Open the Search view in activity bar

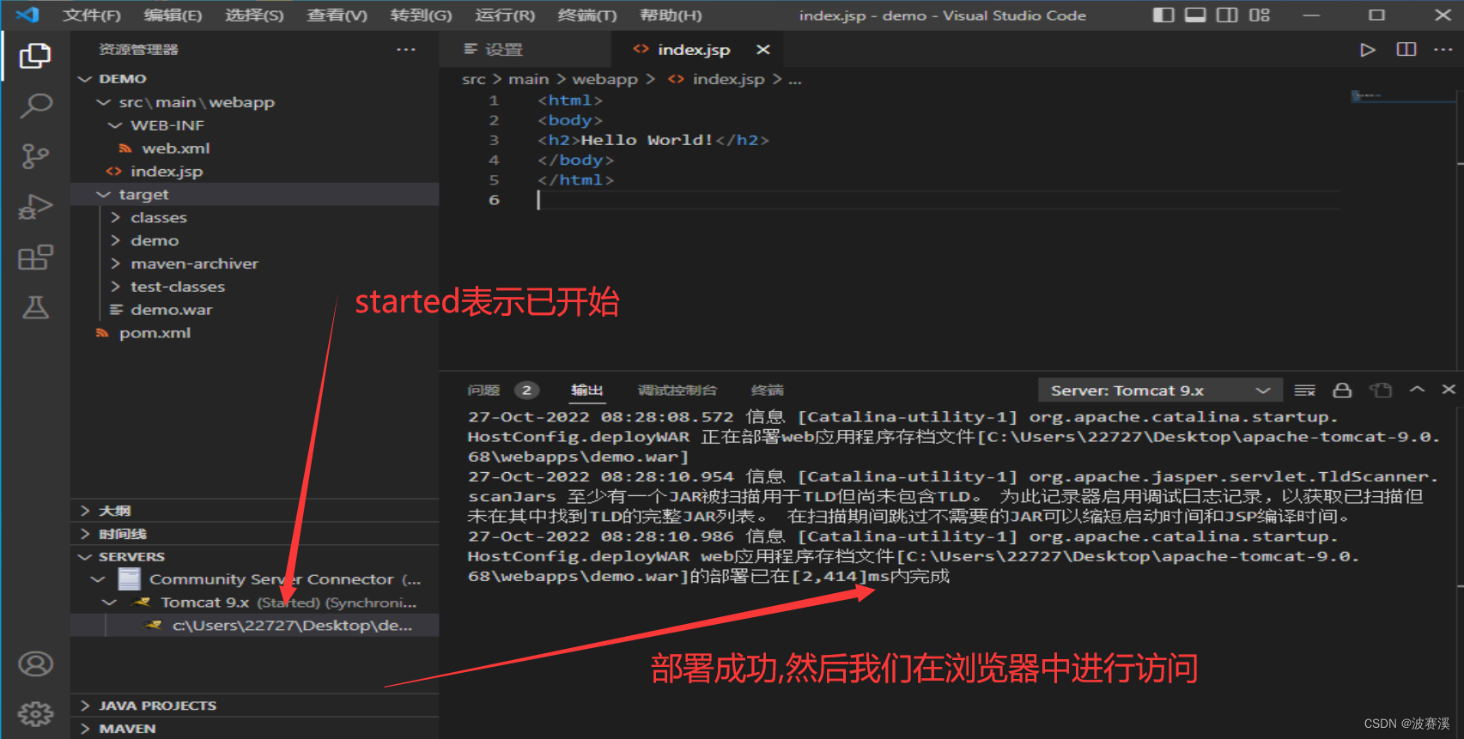pyautogui.click(x=35, y=106)
